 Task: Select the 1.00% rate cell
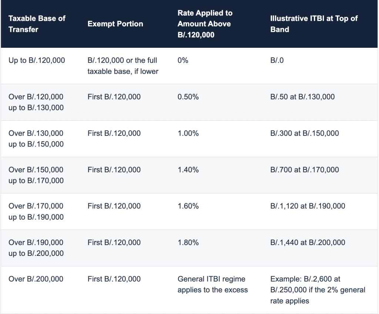tap(188, 133)
